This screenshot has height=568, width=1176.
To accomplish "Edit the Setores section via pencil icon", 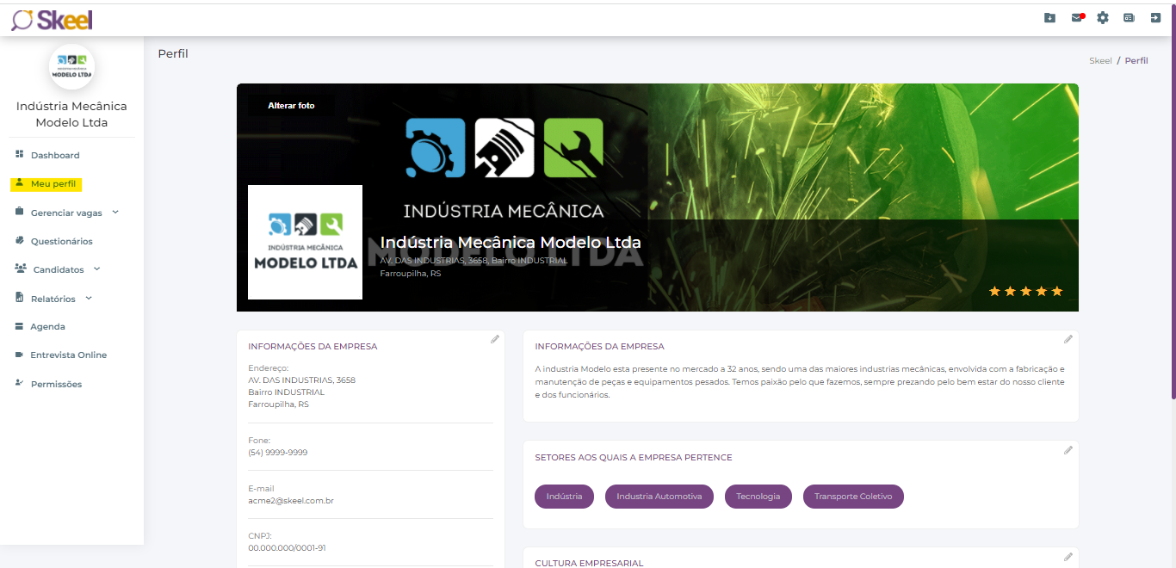I will 1068,449.
